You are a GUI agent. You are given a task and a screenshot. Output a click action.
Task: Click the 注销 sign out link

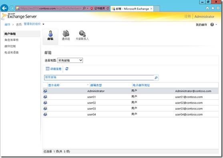coord(187,16)
